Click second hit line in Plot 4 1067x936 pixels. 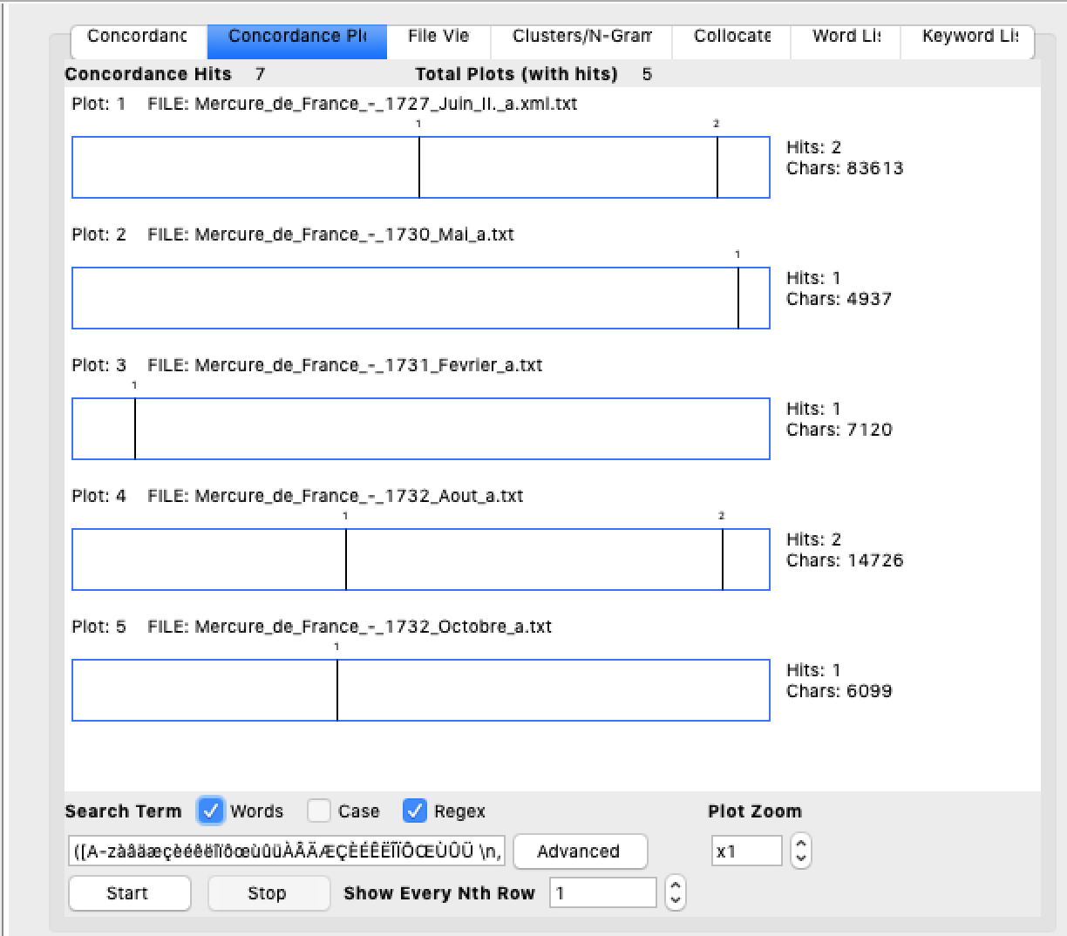723,560
